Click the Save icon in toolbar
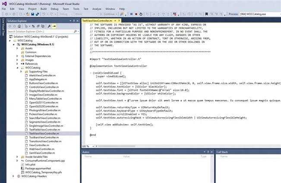Viewport: 281px width, 183px height. point(33,14)
